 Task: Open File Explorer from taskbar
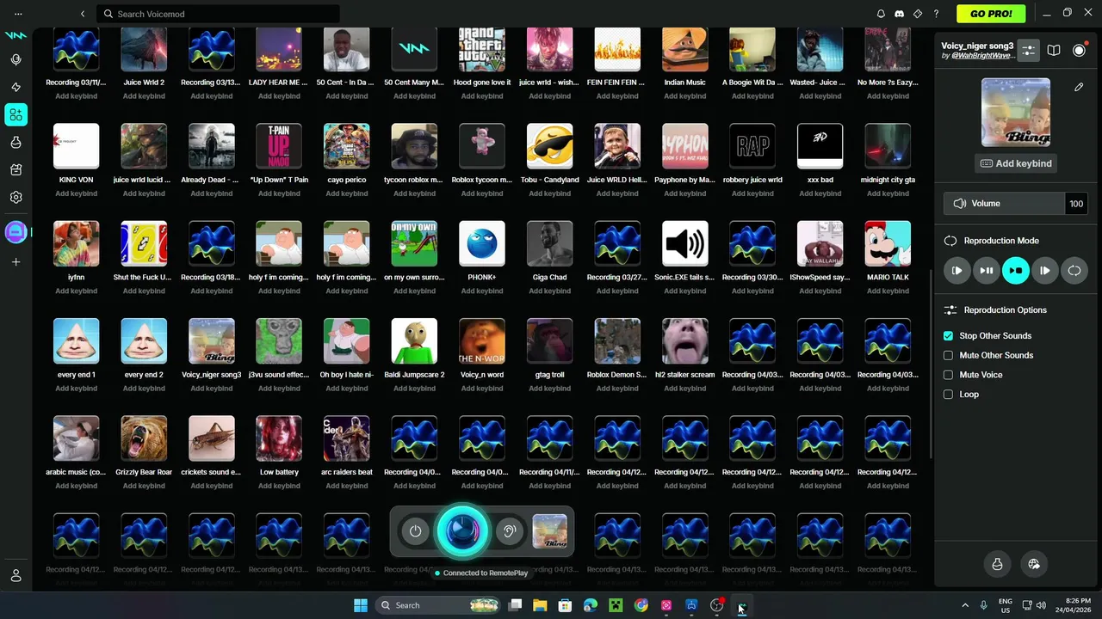(540, 605)
